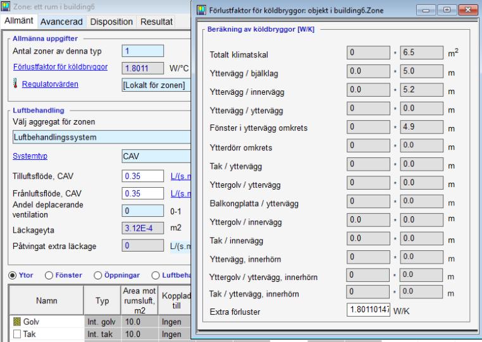Open the Förlustfaktor för köldbryggor link
This screenshot has width=482, height=342.
60,66
